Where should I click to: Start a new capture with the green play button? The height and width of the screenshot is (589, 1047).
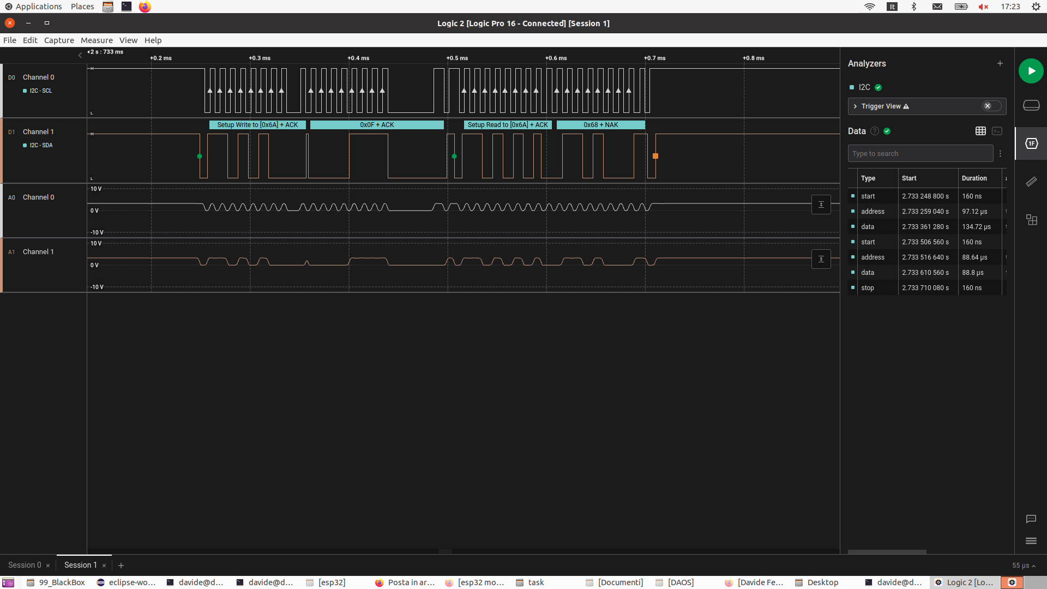[1031, 71]
